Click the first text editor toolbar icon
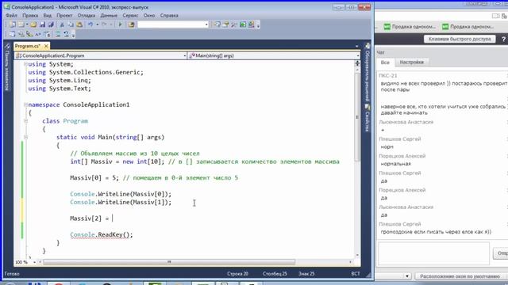Viewport: 508px width, 285px height. [x=12, y=34]
